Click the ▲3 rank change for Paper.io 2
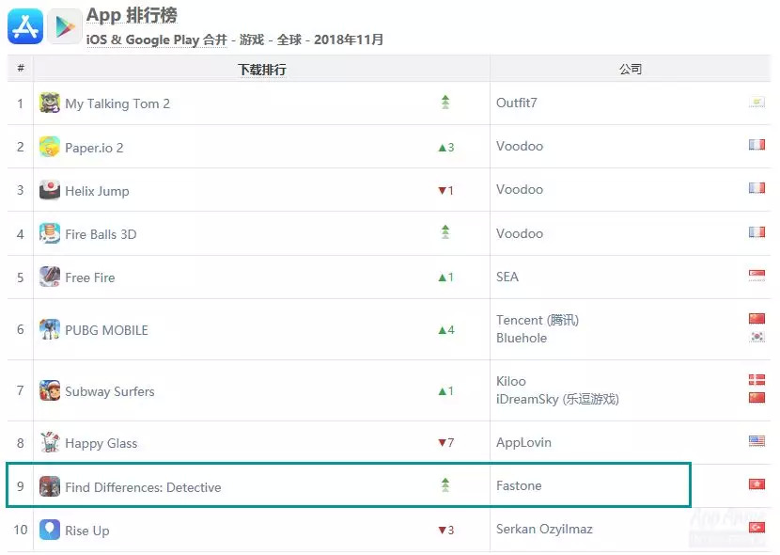Screen dimensions: 780x555 pos(446,148)
